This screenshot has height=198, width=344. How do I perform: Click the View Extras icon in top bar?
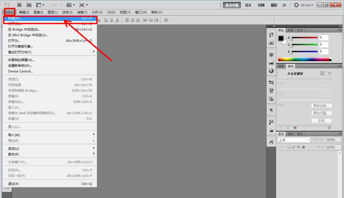39,5
